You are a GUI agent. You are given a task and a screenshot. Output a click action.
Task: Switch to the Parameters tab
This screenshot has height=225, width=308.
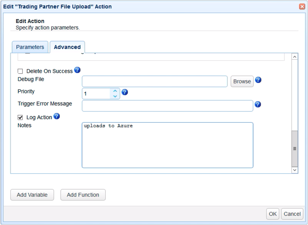tap(30, 47)
